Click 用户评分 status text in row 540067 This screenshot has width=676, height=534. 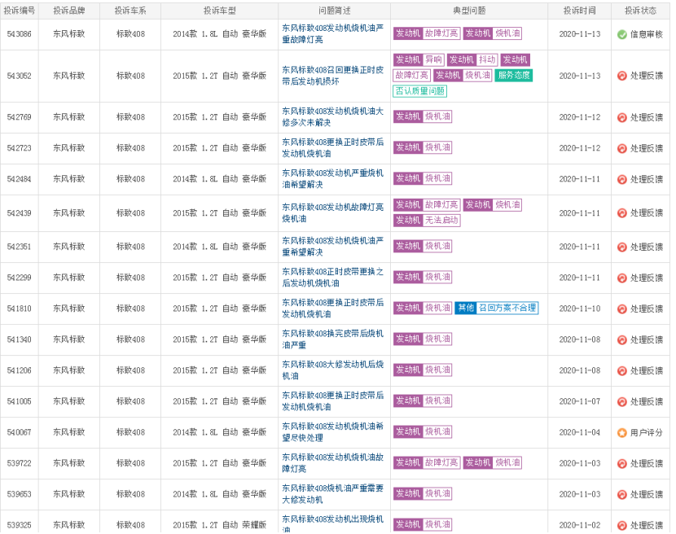click(x=646, y=433)
